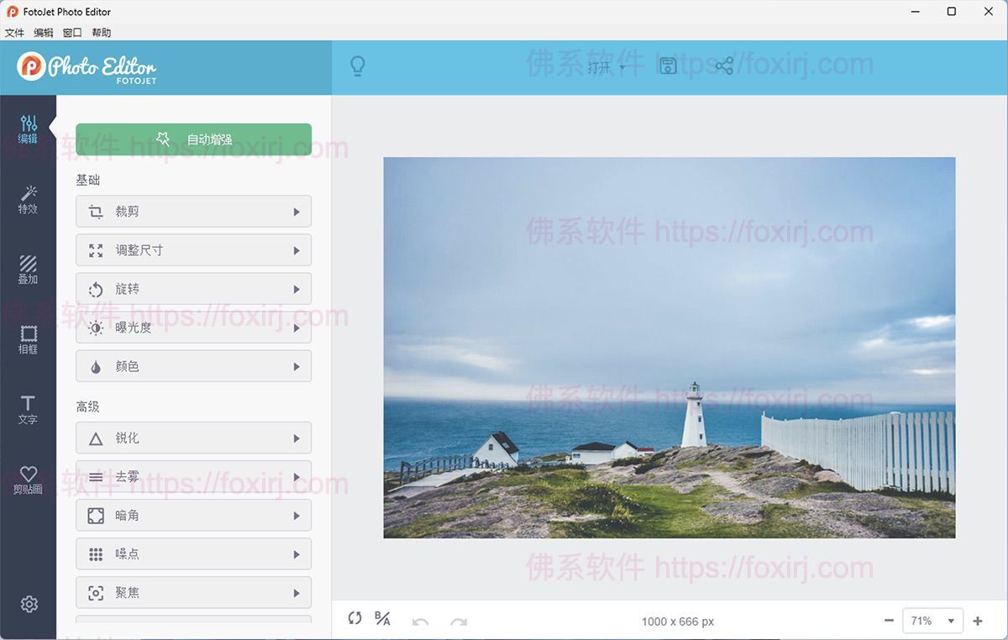Open the 叠加 overlay panel
The width and height of the screenshot is (1008, 640).
click(29, 269)
